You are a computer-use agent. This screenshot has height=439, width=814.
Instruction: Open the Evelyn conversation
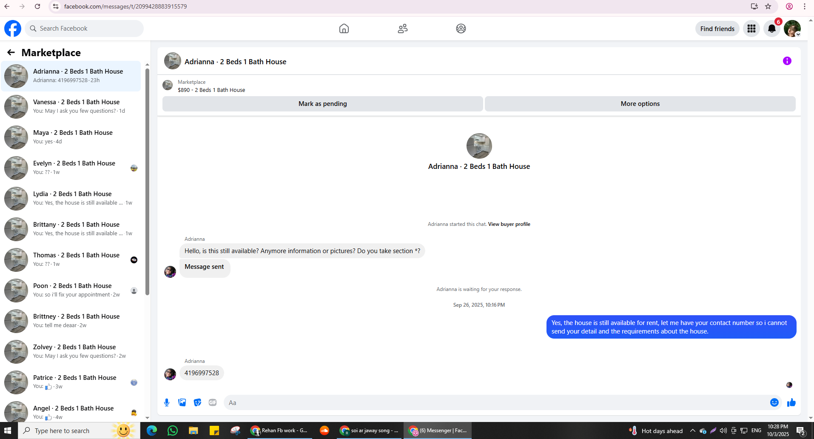(x=71, y=168)
